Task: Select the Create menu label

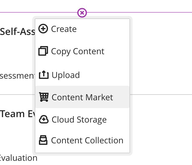Action: tap(64, 29)
